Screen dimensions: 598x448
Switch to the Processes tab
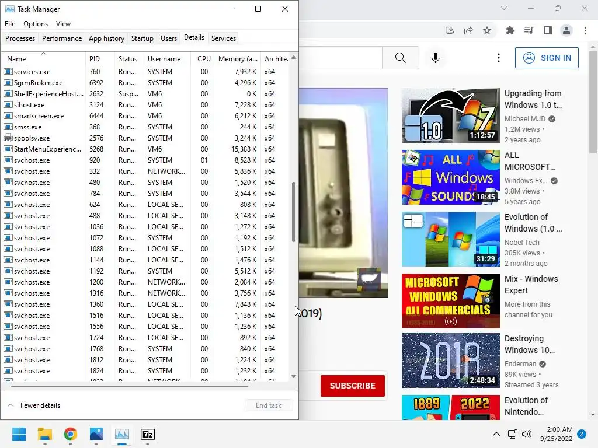pos(20,38)
